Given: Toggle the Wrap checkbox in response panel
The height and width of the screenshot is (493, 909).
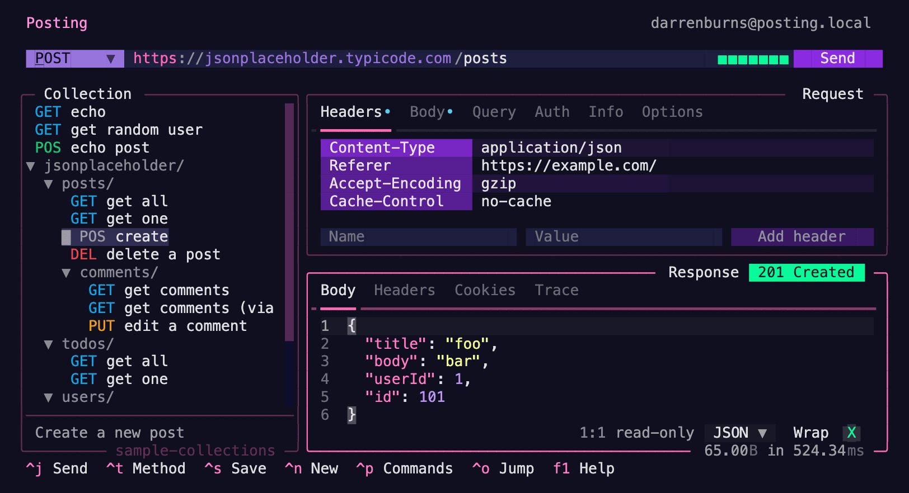Looking at the screenshot, I should [x=851, y=433].
